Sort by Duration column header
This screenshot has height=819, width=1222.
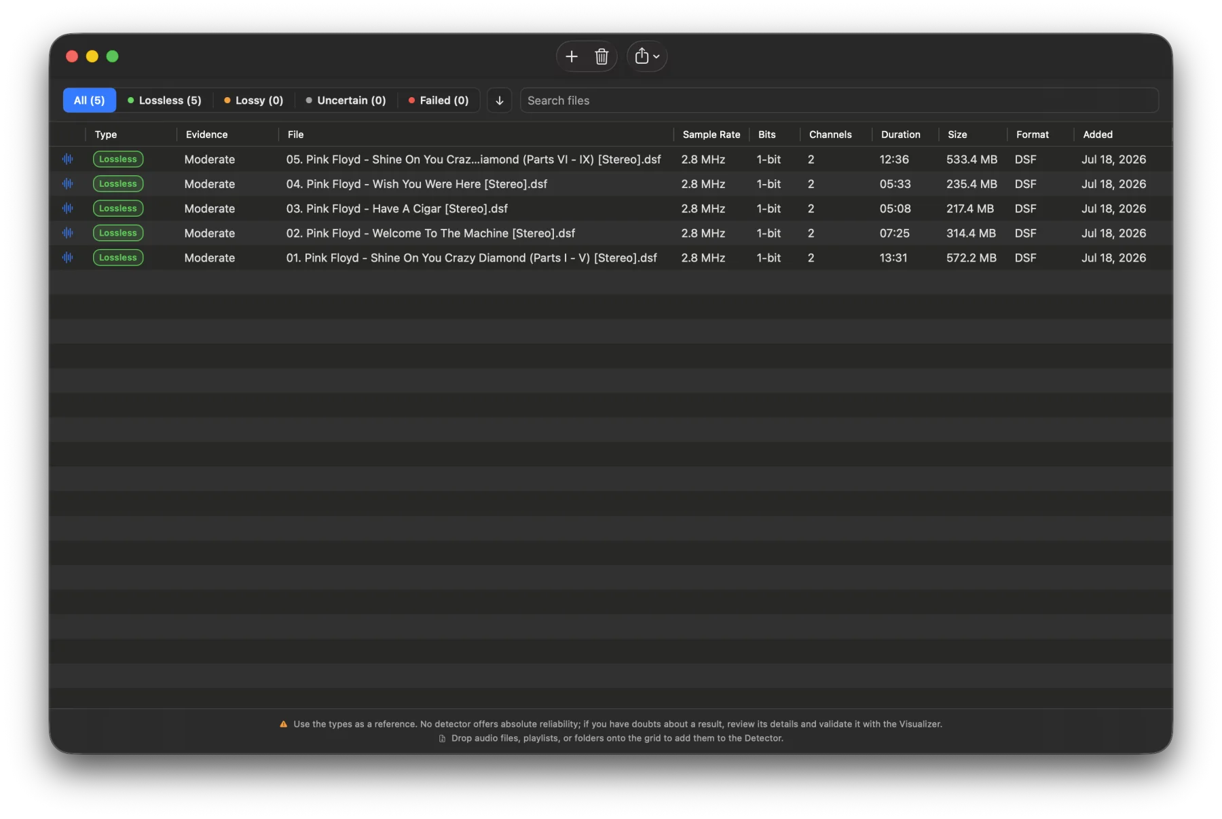pos(900,134)
